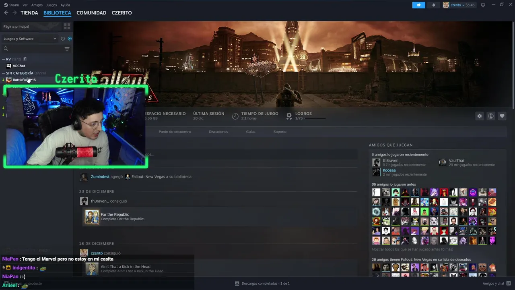Open Zumindest profile link in activity
Image resolution: width=515 pixels, height=290 pixels.
(100, 177)
